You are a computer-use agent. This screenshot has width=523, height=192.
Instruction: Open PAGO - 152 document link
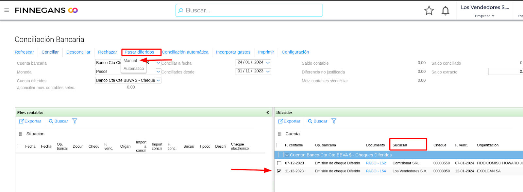coord(376,163)
